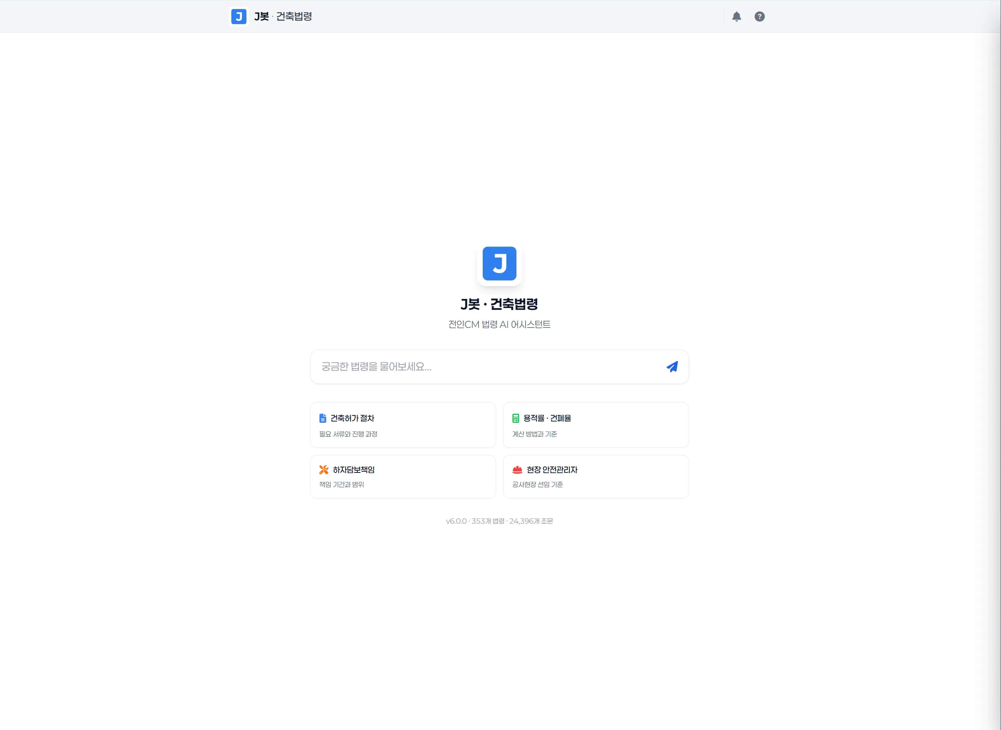Click the v6.0.0 version info footer text

click(500, 521)
